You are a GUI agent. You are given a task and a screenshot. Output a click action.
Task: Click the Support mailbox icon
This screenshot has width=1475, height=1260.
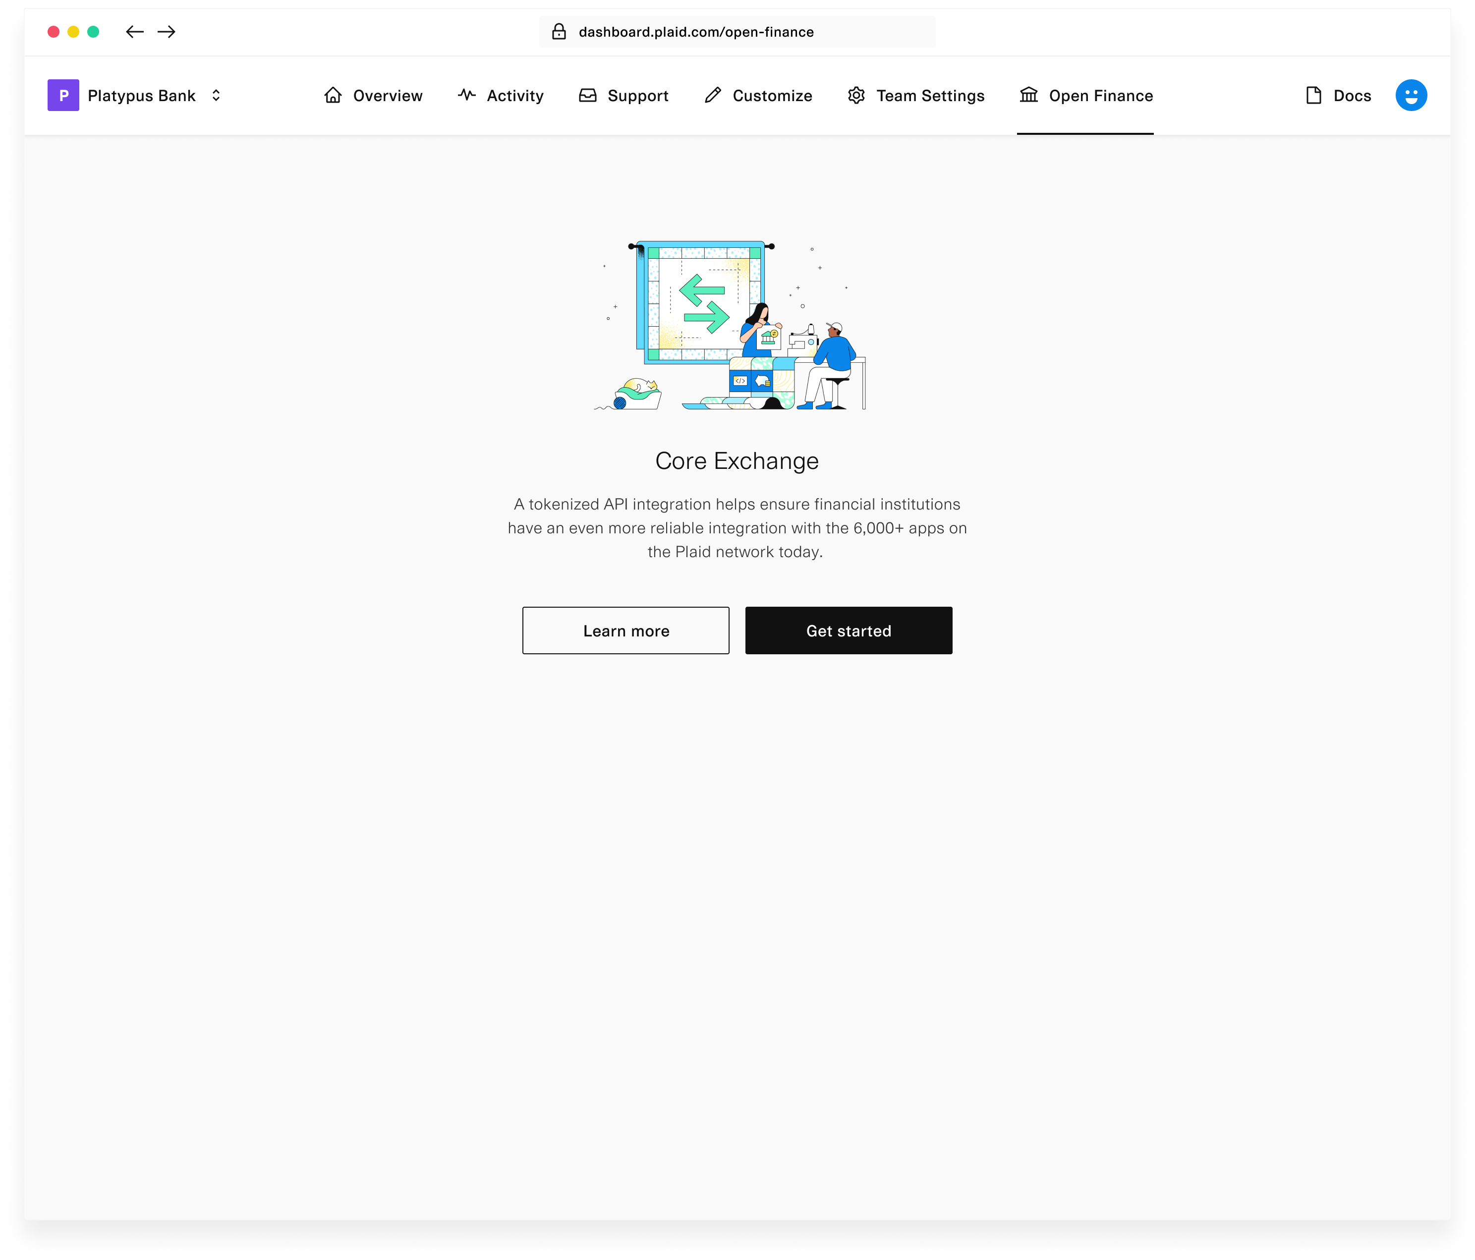click(x=587, y=95)
